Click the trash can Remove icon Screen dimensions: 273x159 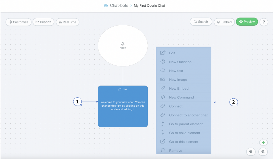point(163,150)
